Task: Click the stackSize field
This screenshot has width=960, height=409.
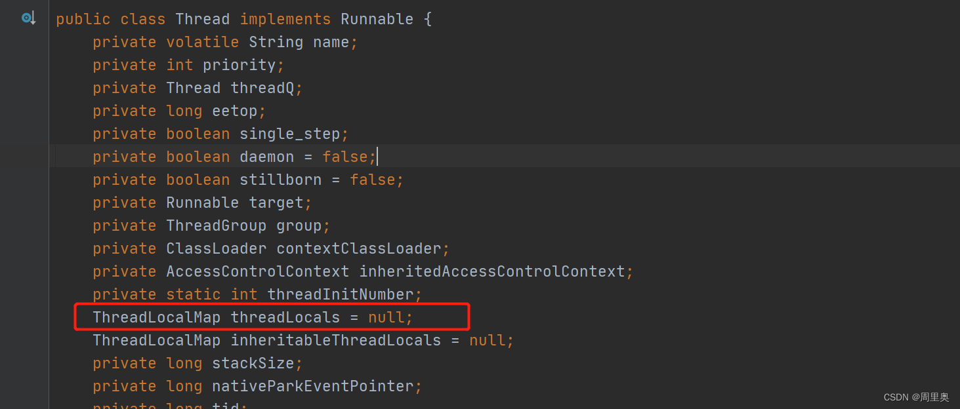Action: click(253, 363)
